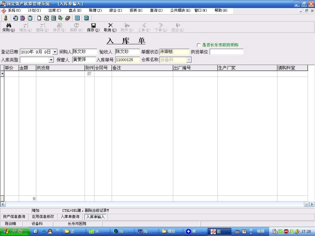This screenshot has width=315, height=236.
Task: Click the key icon in top toolbar
Action: tap(6, 18)
